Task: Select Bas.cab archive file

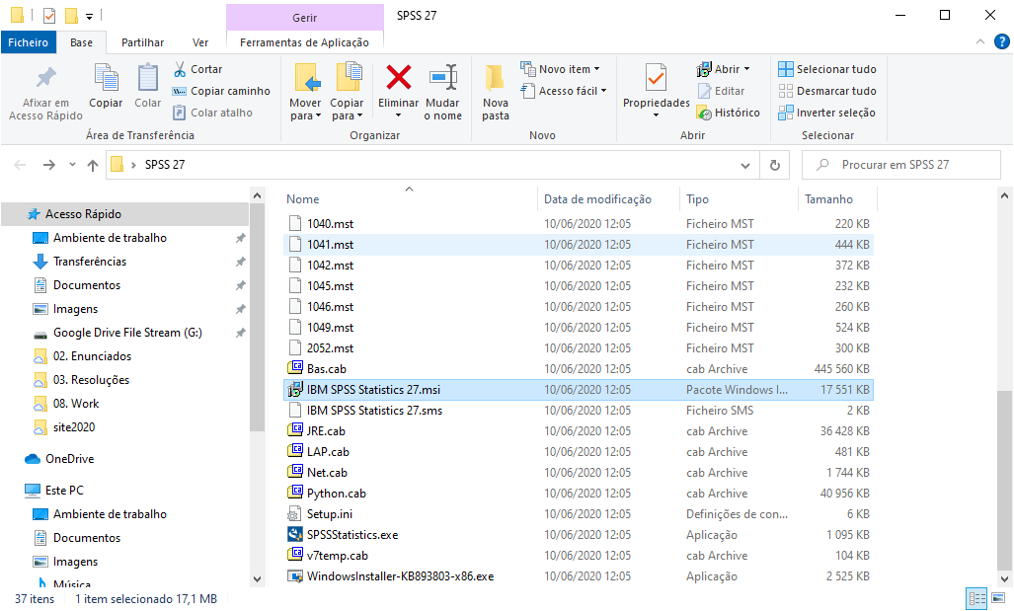Action: tap(579, 368)
